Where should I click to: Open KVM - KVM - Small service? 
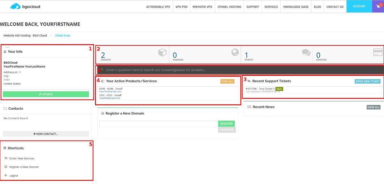point(111,89)
